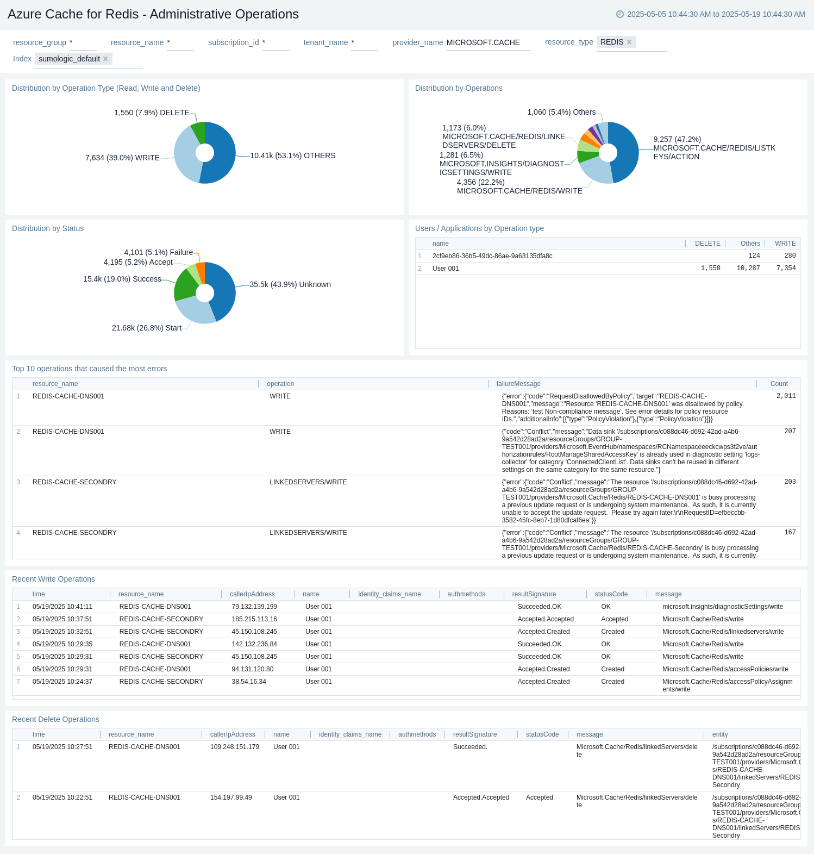The image size is (814, 854).
Task: Open the Recent Delete Operations panel title
Action: [x=55, y=719]
